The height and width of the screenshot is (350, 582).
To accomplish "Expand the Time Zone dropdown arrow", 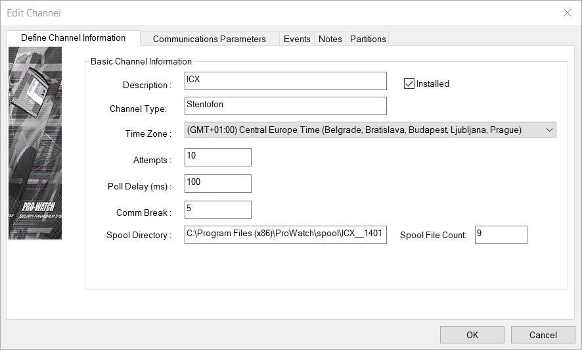I will tap(549, 130).
